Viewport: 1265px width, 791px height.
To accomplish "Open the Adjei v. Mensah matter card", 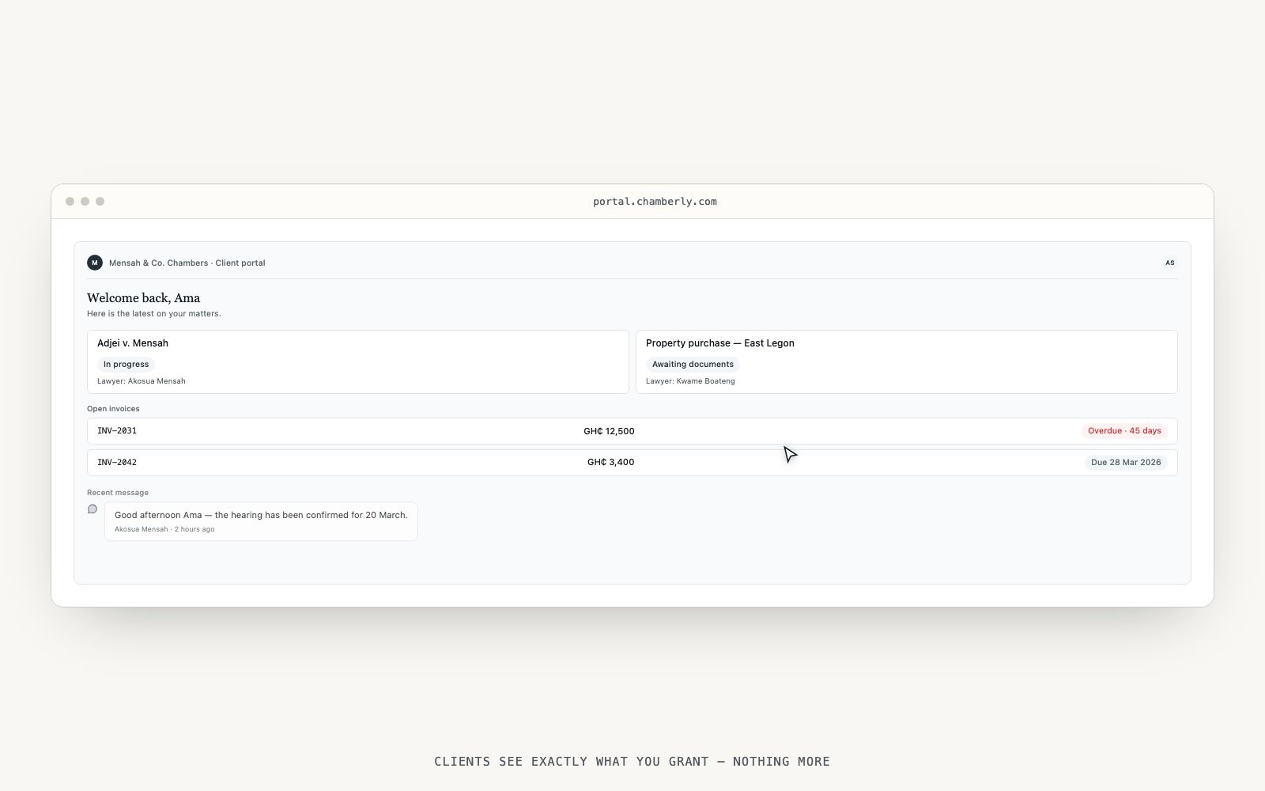I will (358, 361).
